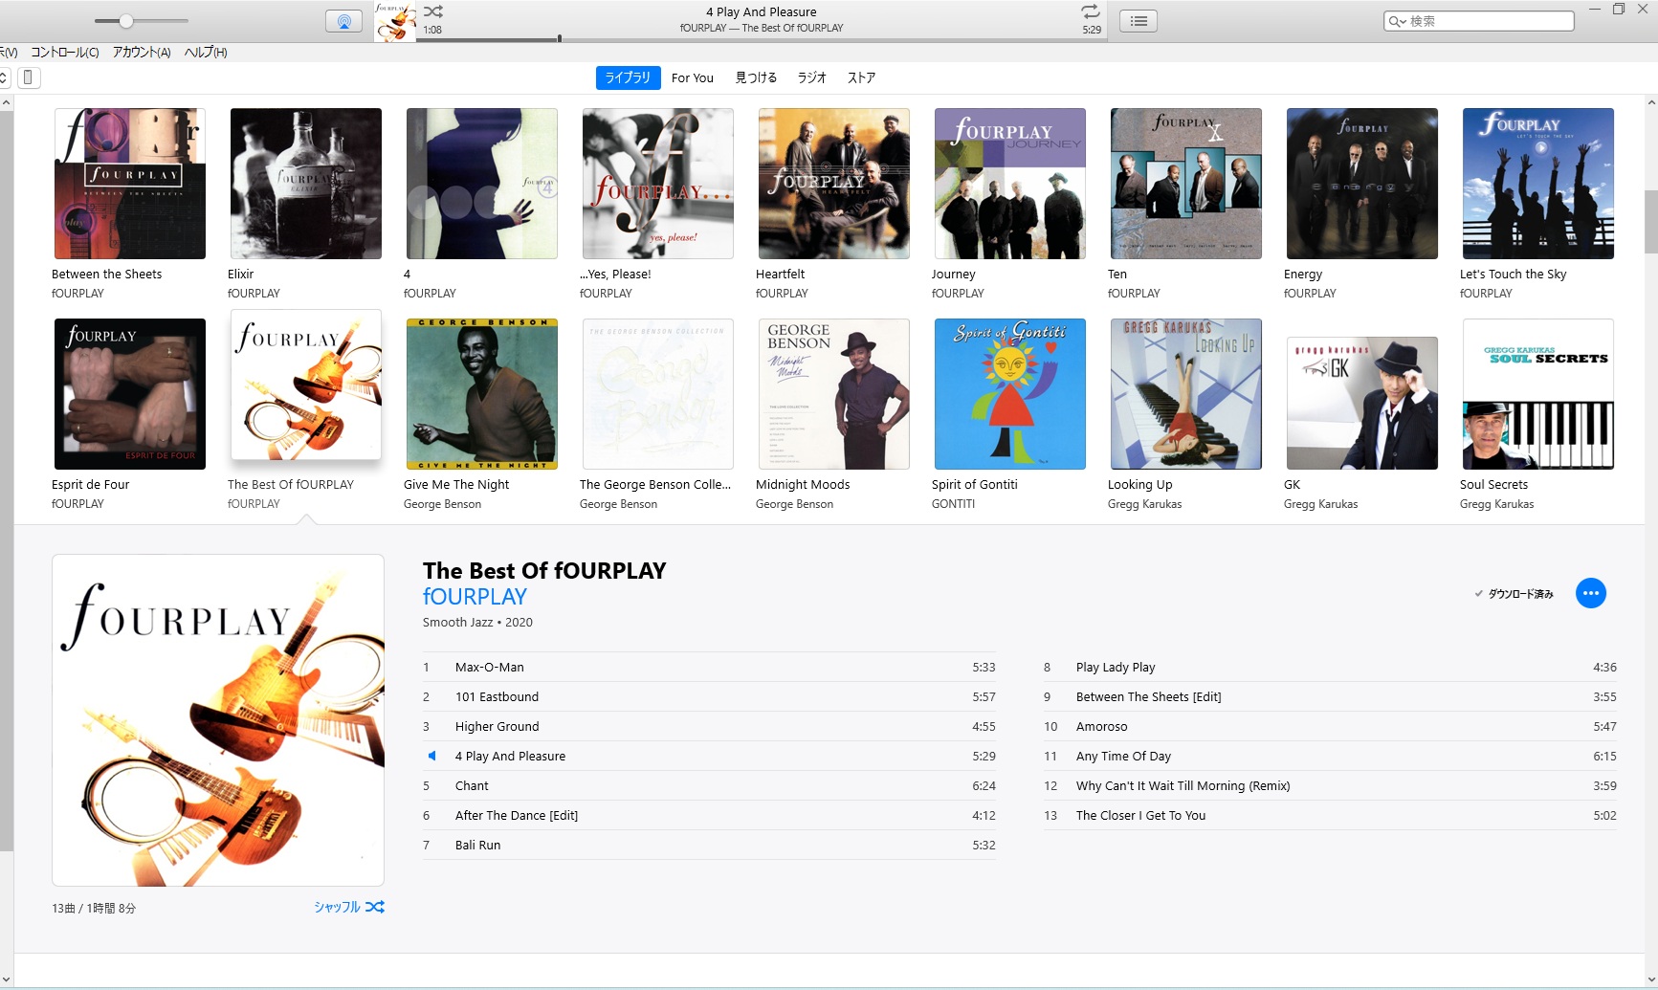Select track Bali Run

tap(709, 845)
